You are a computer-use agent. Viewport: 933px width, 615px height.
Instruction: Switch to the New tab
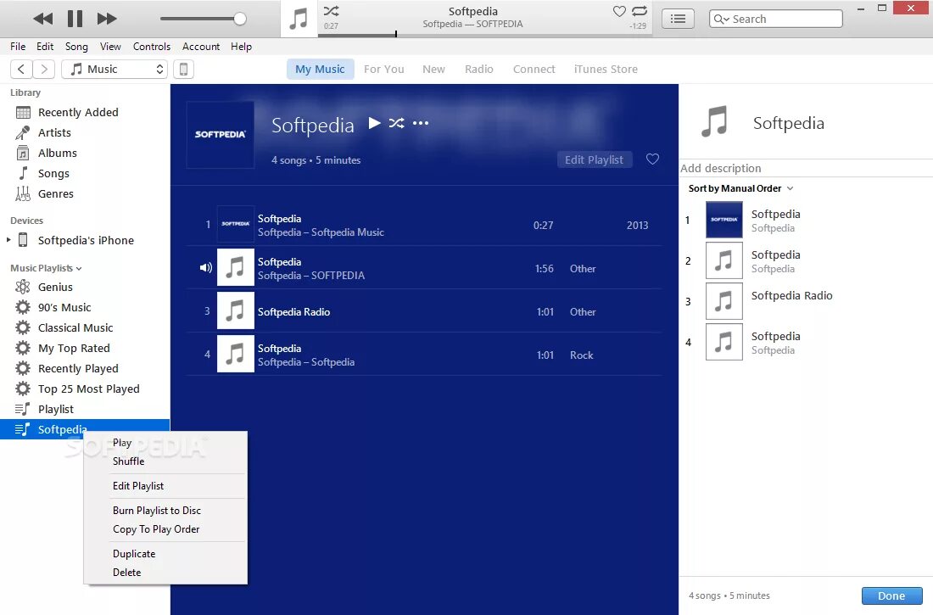click(433, 69)
